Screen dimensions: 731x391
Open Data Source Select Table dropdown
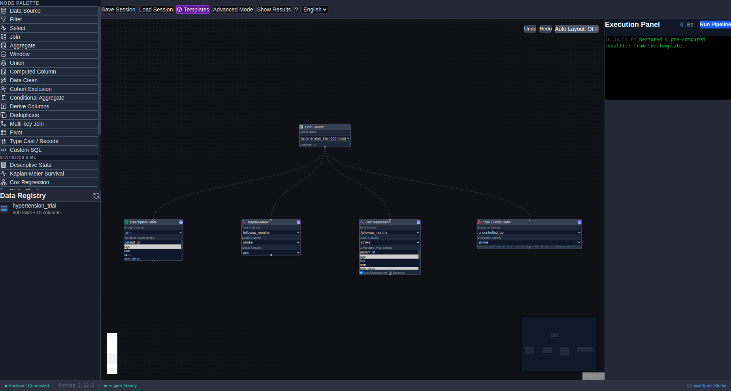pos(325,138)
